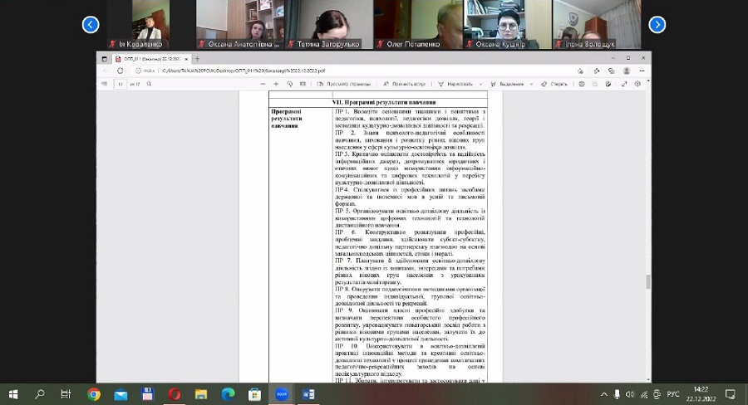Open Zoom app from the taskbar
The width and height of the screenshot is (748, 405).
(282, 394)
